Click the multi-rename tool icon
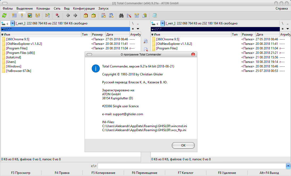The image size is (291, 176). tap(129, 15)
